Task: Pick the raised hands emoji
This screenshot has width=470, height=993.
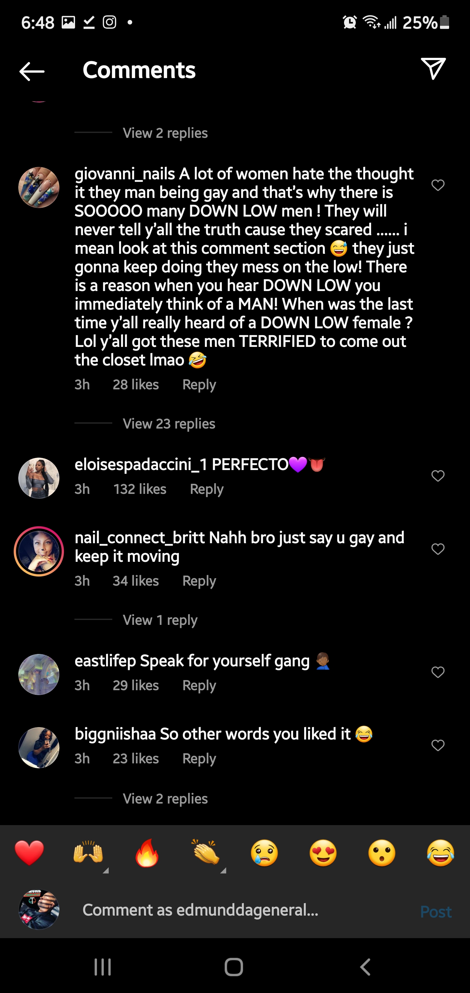Action: click(x=88, y=853)
